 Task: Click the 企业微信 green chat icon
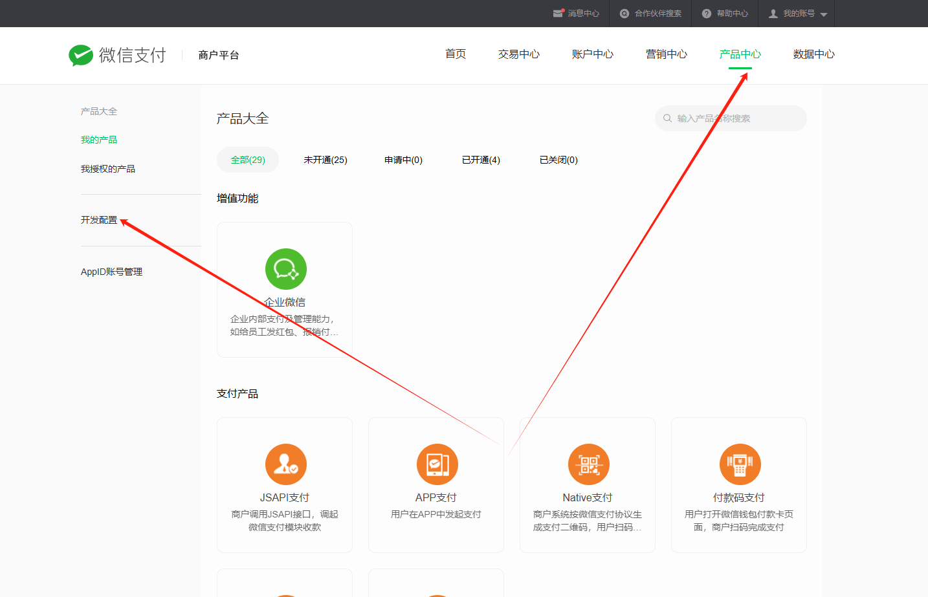[x=286, y=269]
